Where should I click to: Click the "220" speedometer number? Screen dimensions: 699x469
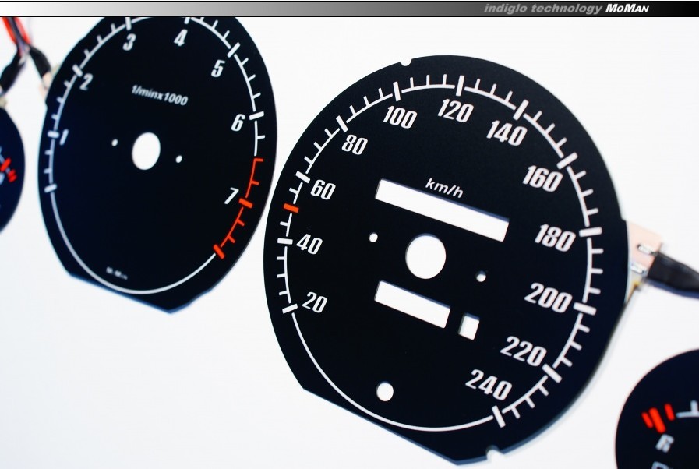tap(524, 351)
